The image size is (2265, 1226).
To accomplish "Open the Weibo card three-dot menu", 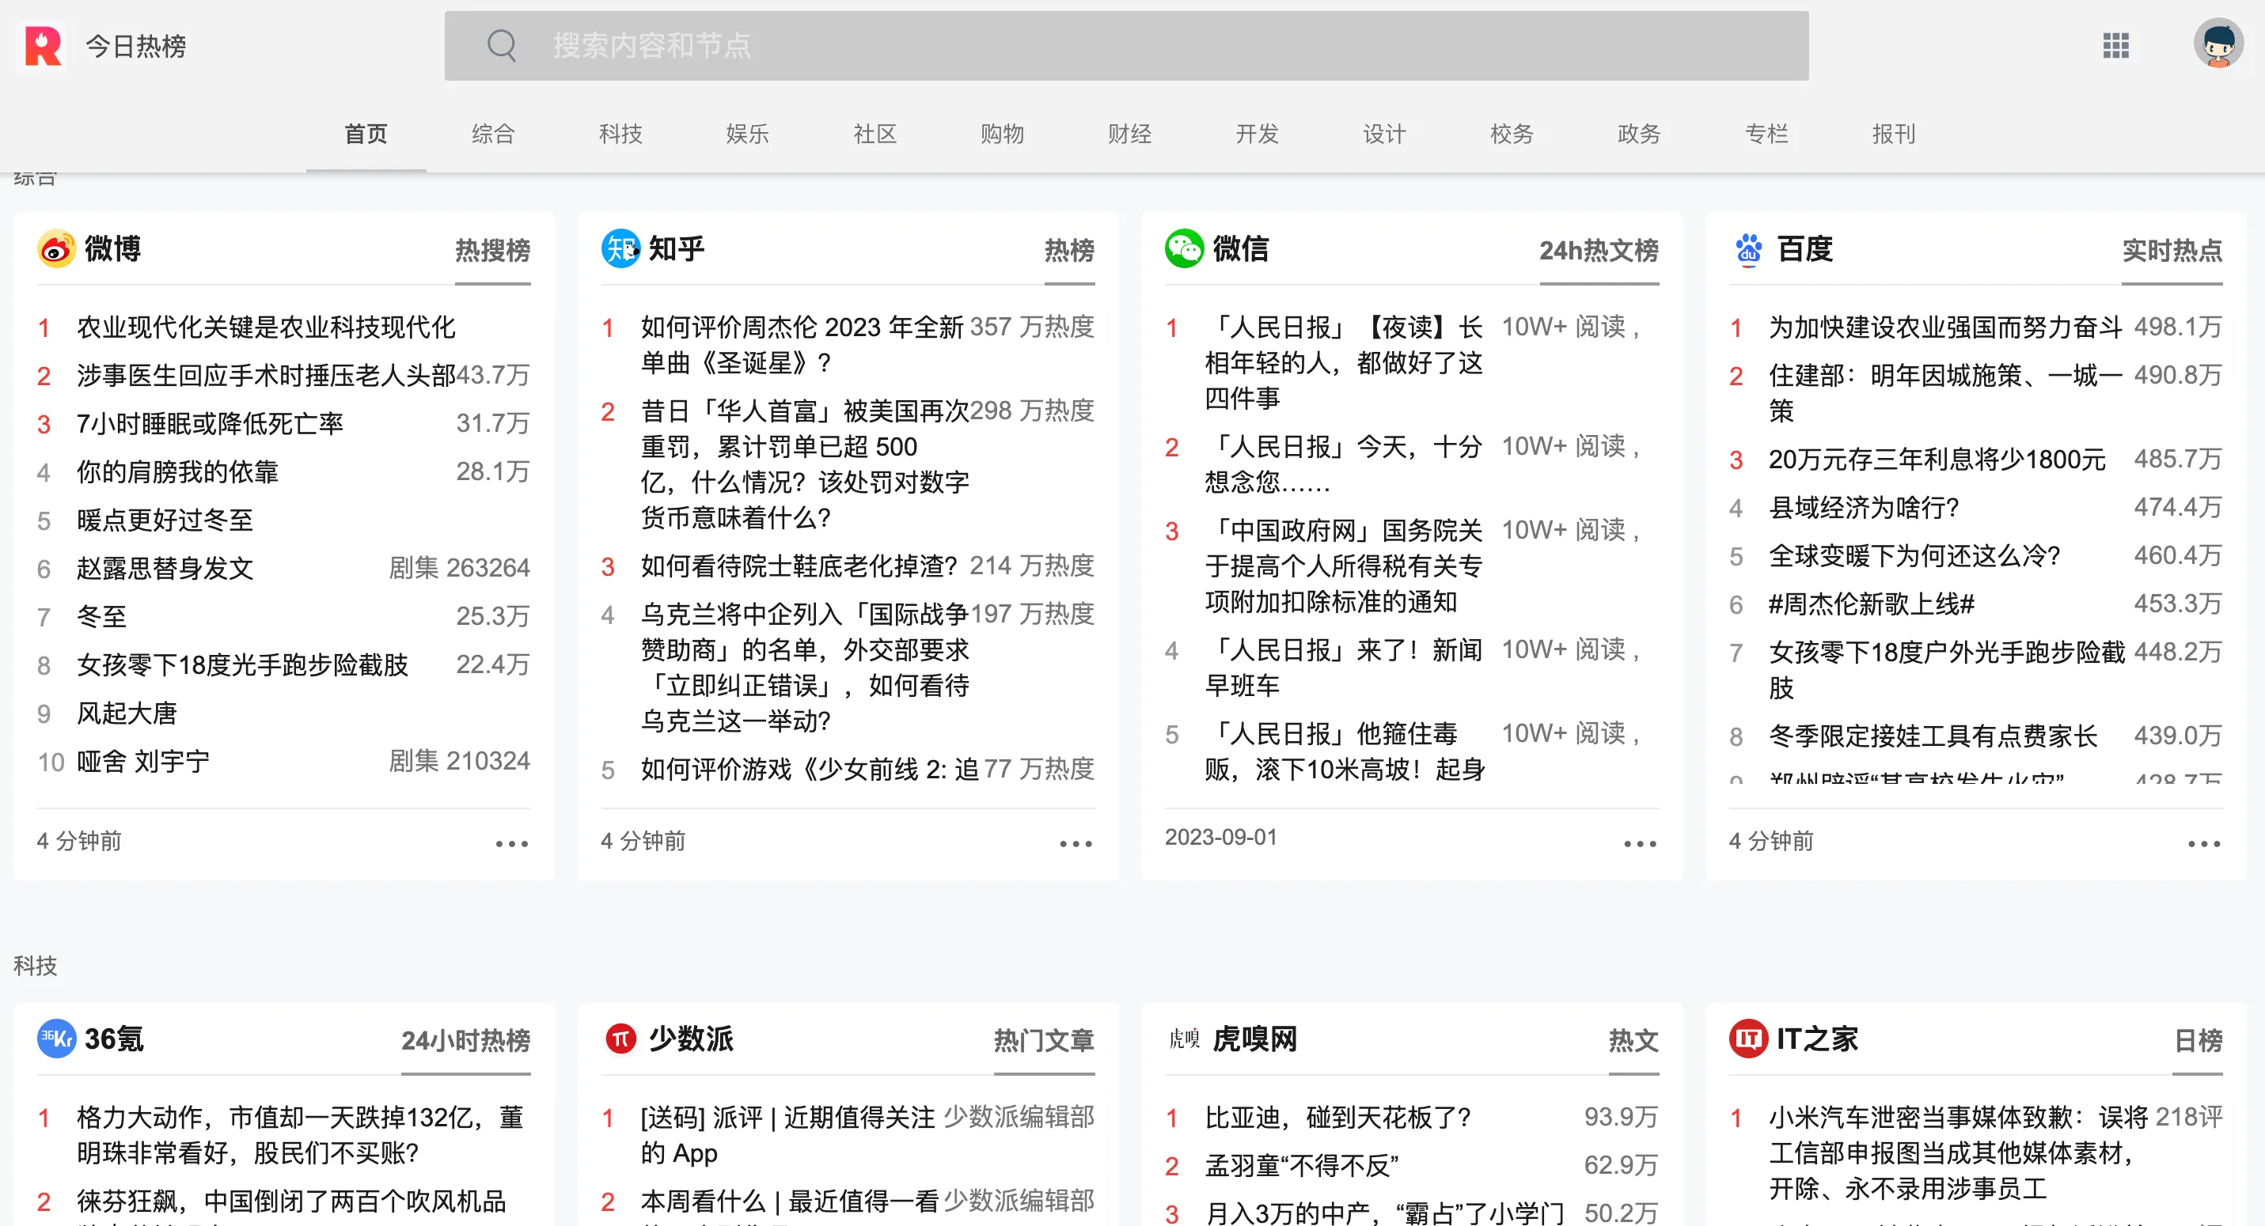I will (x=512, y=844).
